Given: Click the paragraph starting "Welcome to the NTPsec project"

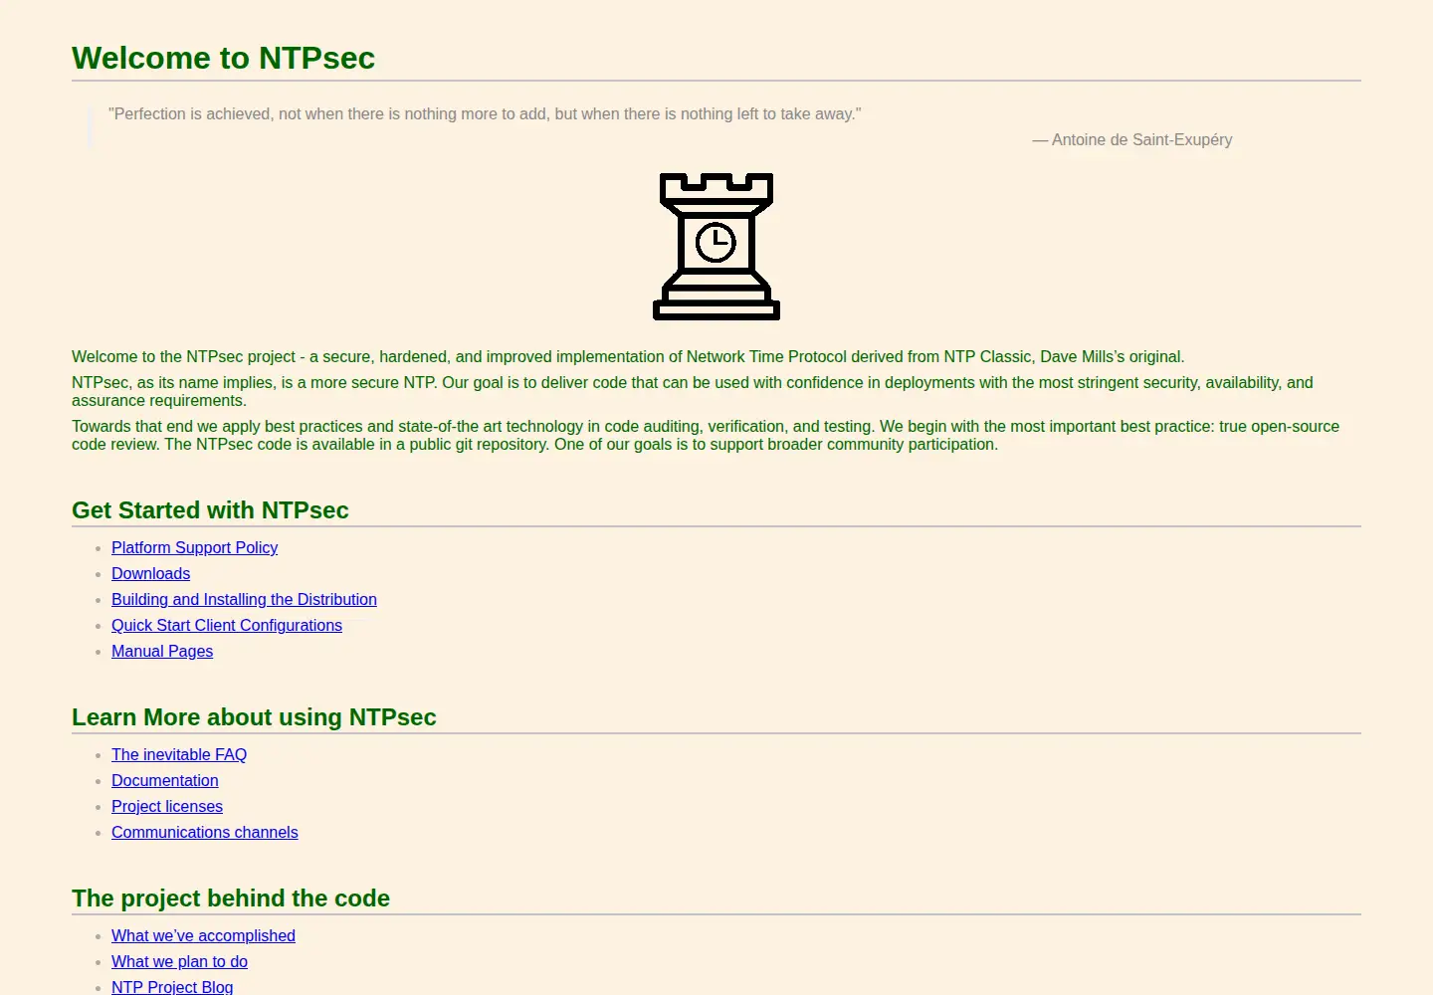Looking at the screenshot, I should (x=628, y=356).
